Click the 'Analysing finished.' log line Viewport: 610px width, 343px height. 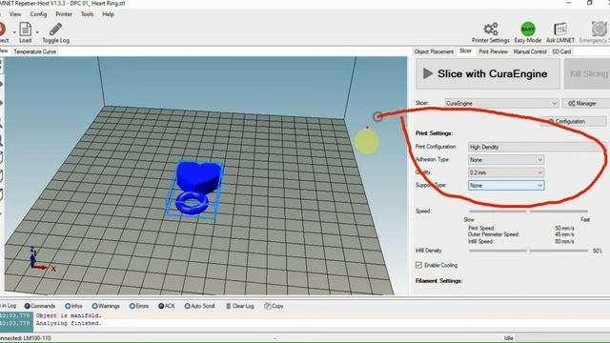[69, 323]
